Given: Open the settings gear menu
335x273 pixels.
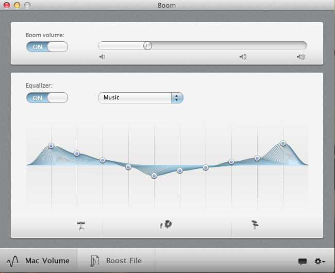Looking at the screenshot, I should (319, 262).
